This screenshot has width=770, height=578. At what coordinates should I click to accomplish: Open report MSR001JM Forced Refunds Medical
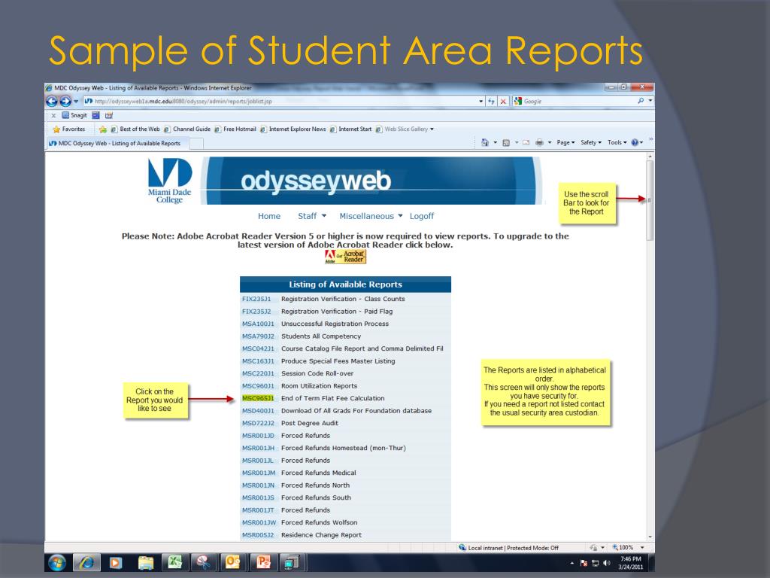(x=259, y=473)
